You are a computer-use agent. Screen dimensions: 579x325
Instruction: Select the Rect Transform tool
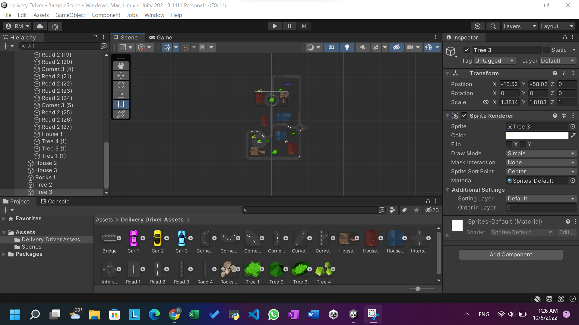coord(121,104)
